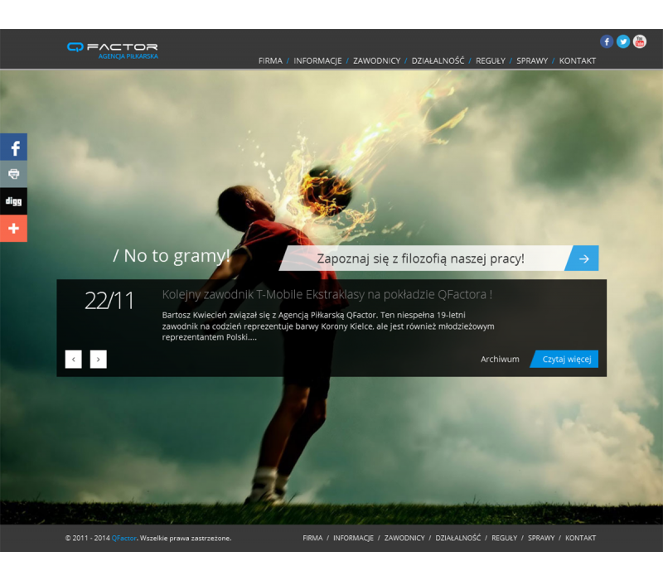This screenshot has width=663, height=580.
Task: Click the QFactor link in the footer copyright
Action: (123, 538)
